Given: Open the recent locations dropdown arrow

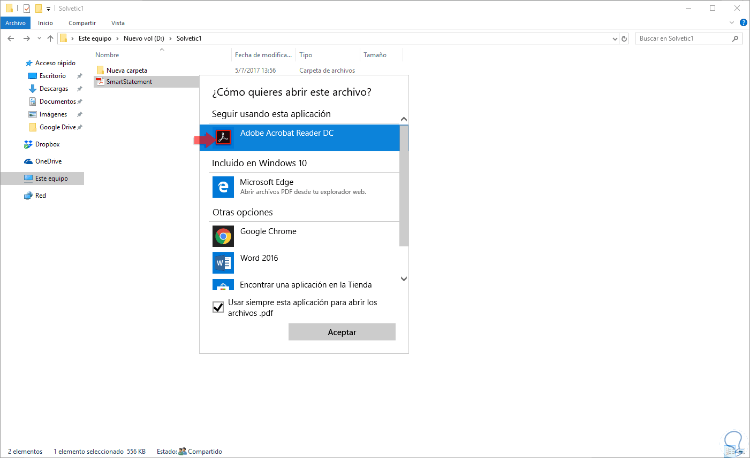Looking at the screenshot, I should click(x=39, y=38).
